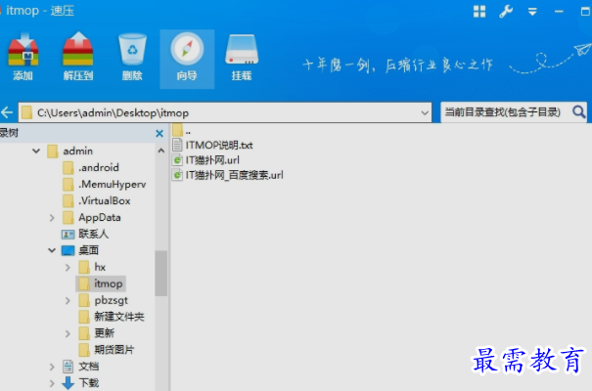592x391 pixels.
Task: Click the address bar path field
Action: pyautogui.click(x=225, y=112)
